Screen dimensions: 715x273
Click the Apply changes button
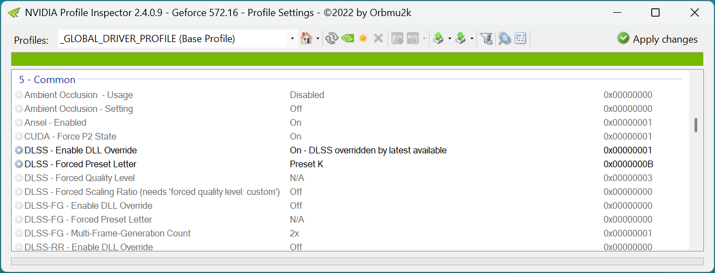click(657, 39)
